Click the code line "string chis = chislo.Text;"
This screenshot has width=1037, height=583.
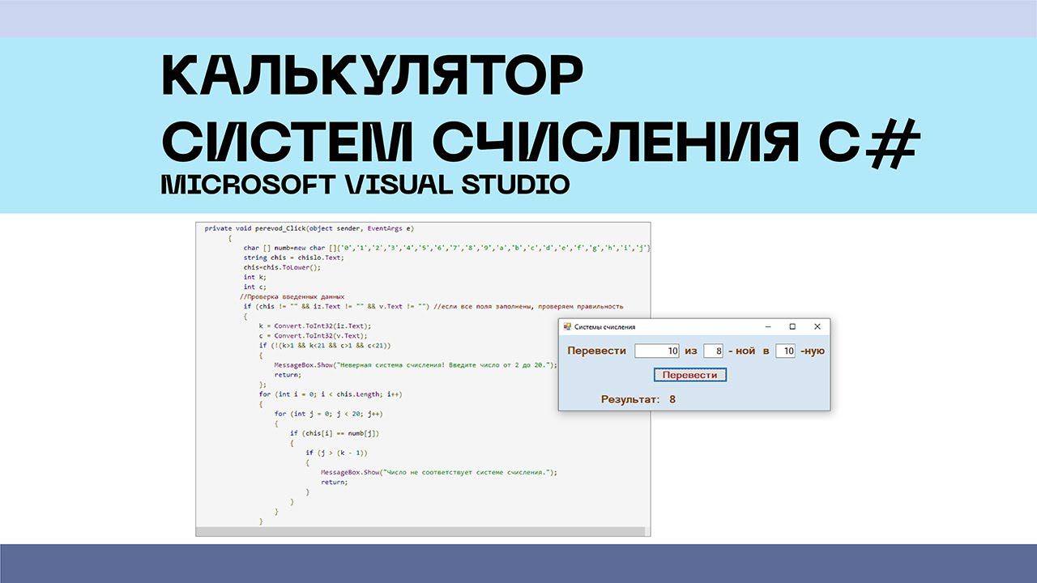pyautogui.click(x=294, y=257)
